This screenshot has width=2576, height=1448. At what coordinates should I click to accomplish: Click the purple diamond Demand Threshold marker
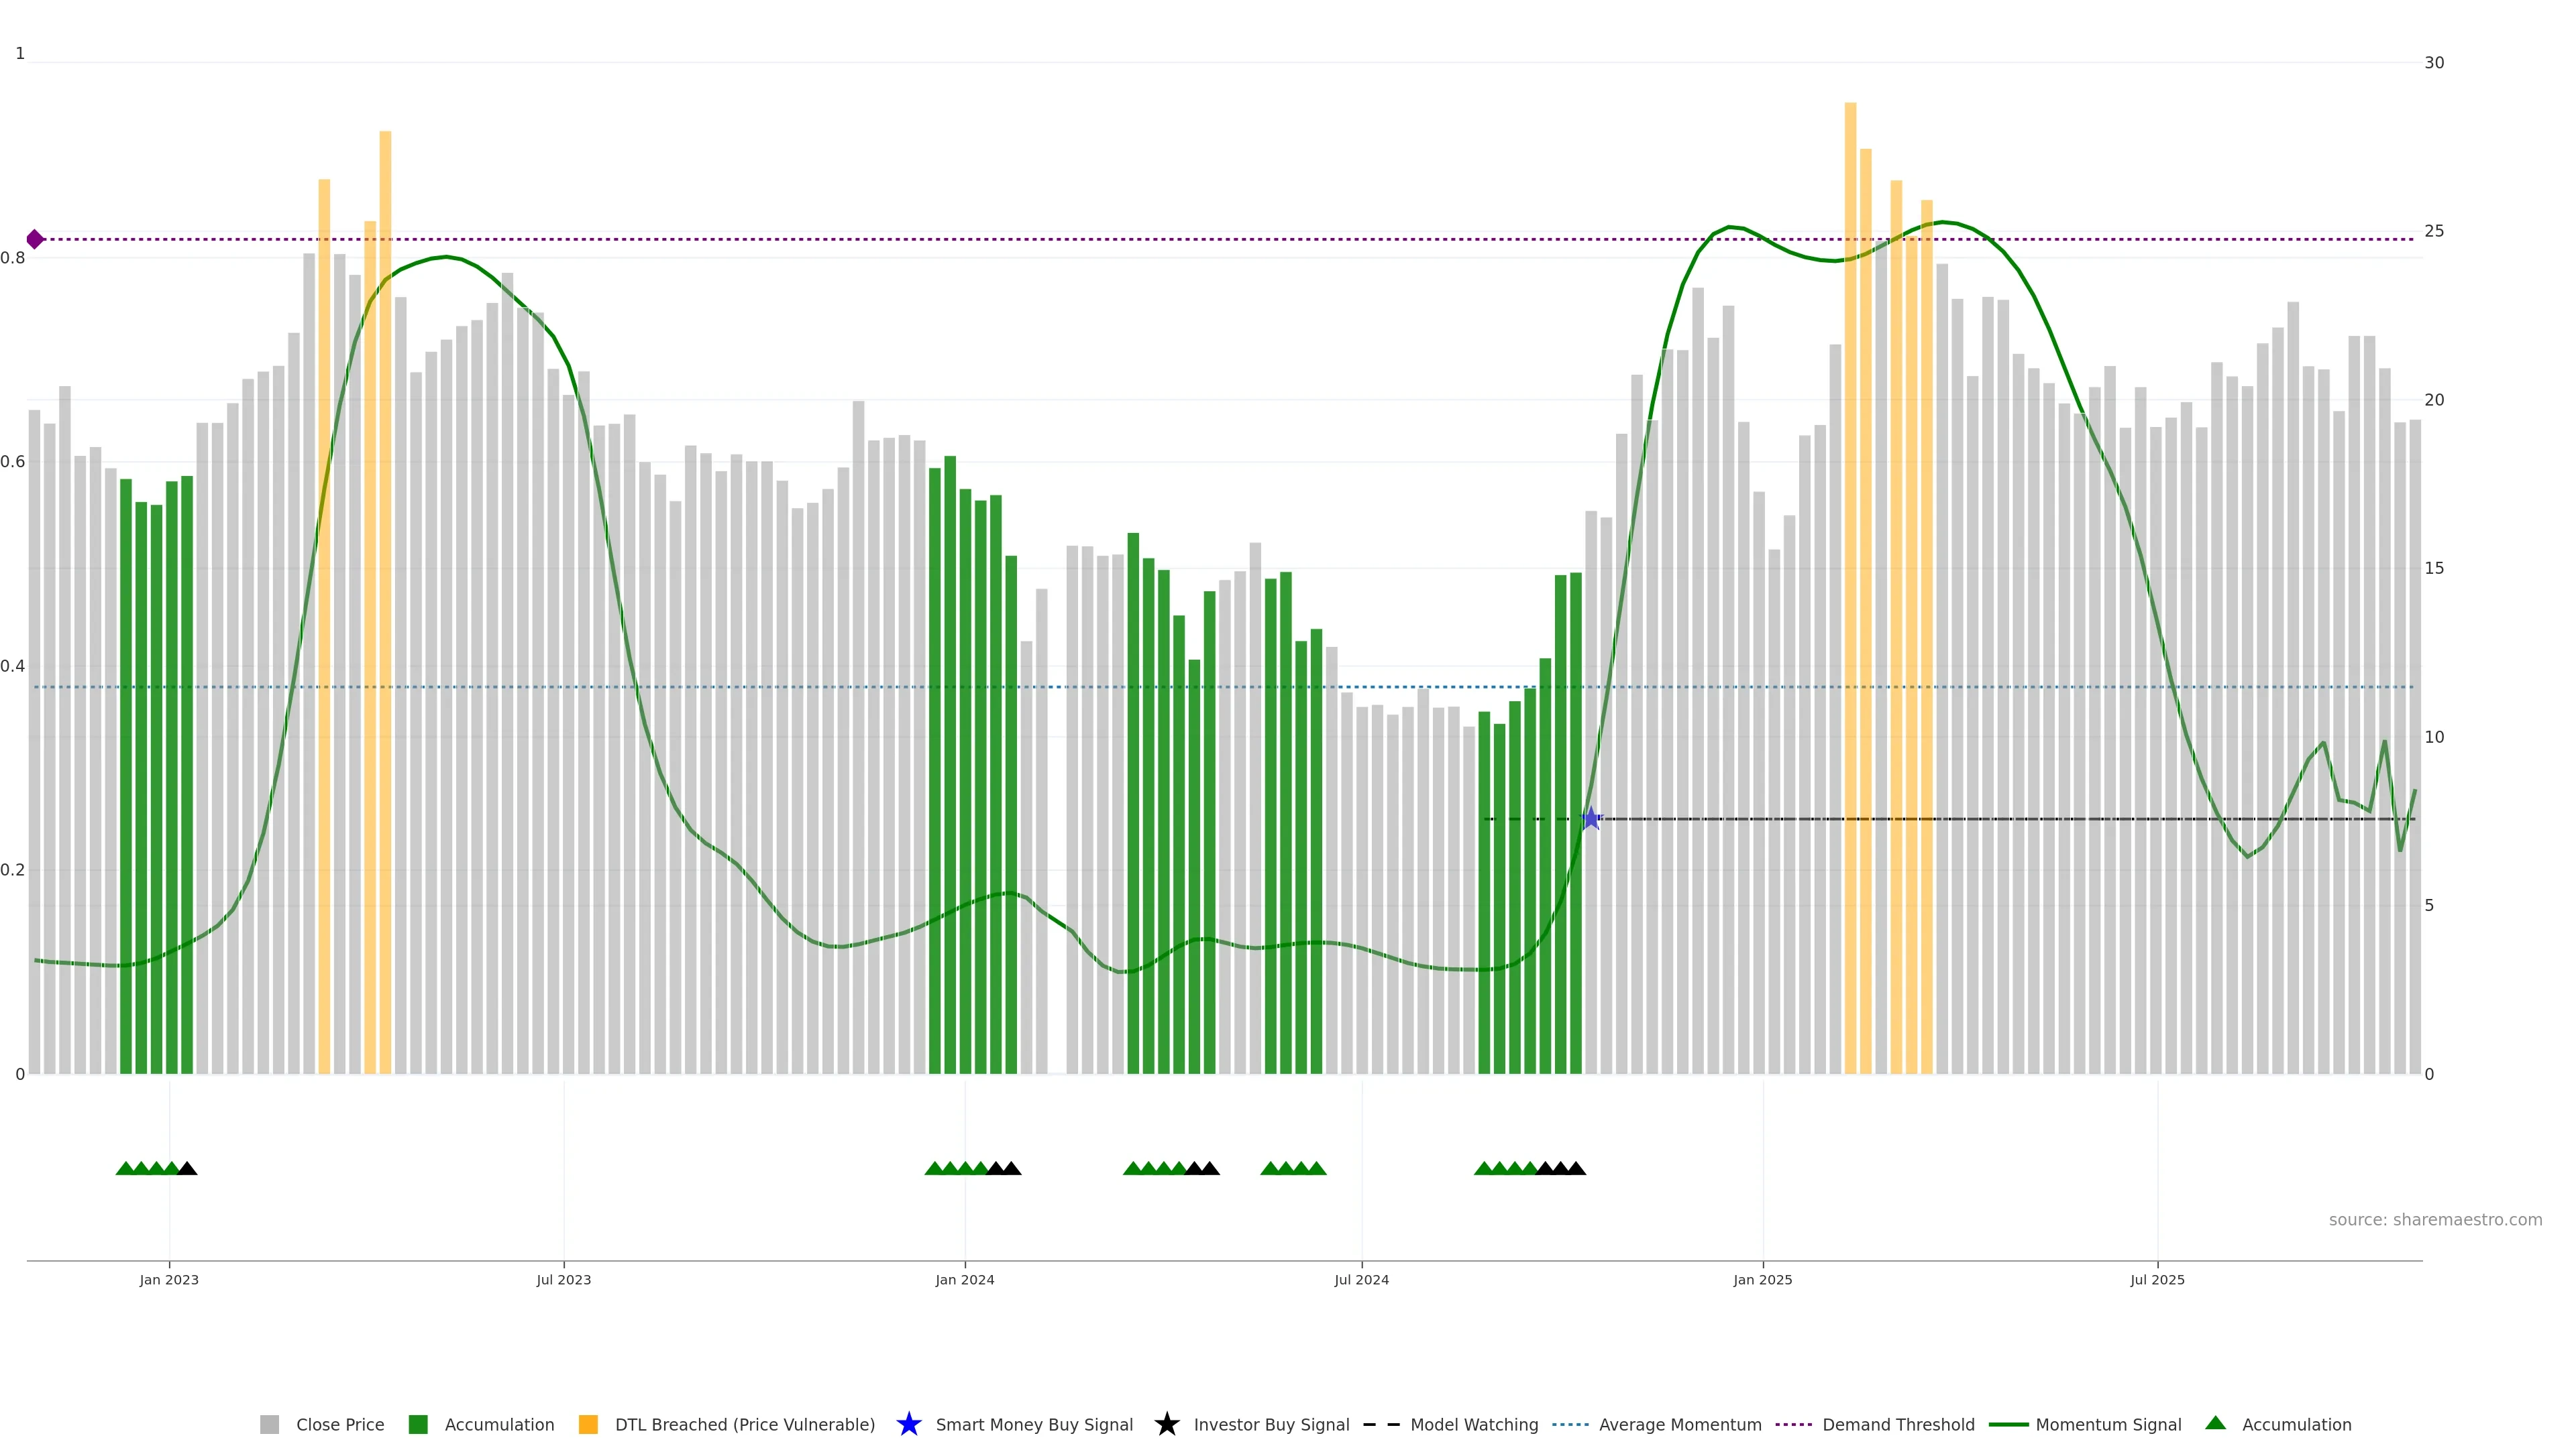[35, 239]
